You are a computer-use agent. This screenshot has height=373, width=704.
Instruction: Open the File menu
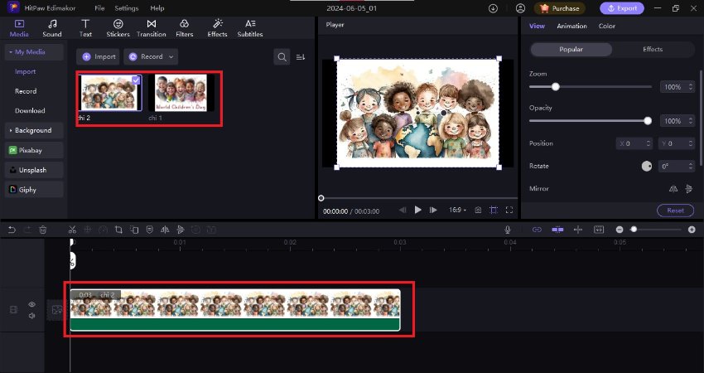[x=99, y=8]
